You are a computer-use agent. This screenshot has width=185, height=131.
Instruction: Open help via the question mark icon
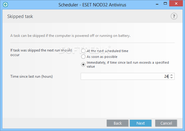174,16
